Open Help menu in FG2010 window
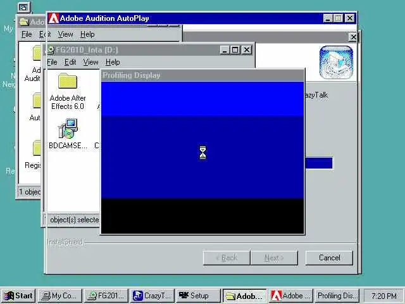 pyautogui.click(x=113, y=62)
